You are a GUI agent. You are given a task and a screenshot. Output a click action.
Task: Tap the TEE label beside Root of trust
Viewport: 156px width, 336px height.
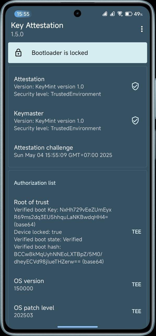click(136, 232)
